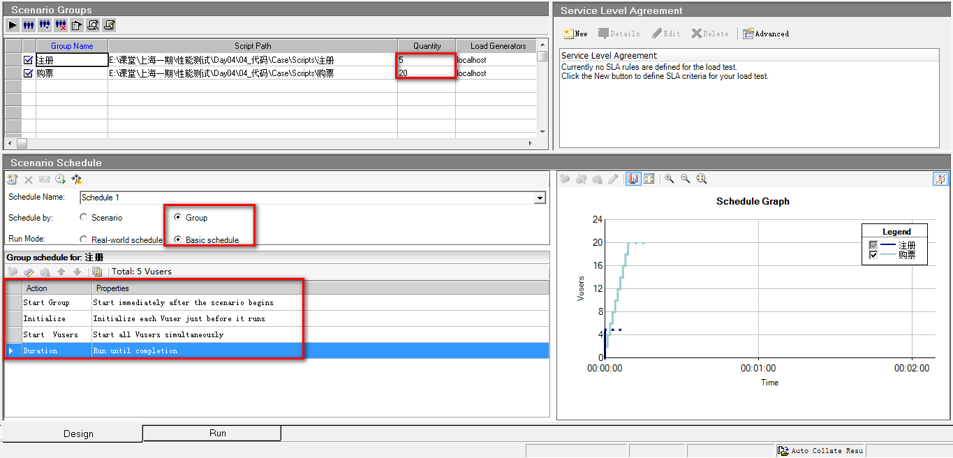Uncheck the 注册 group checkbox

pyautogui.click(x=28, y=60)
